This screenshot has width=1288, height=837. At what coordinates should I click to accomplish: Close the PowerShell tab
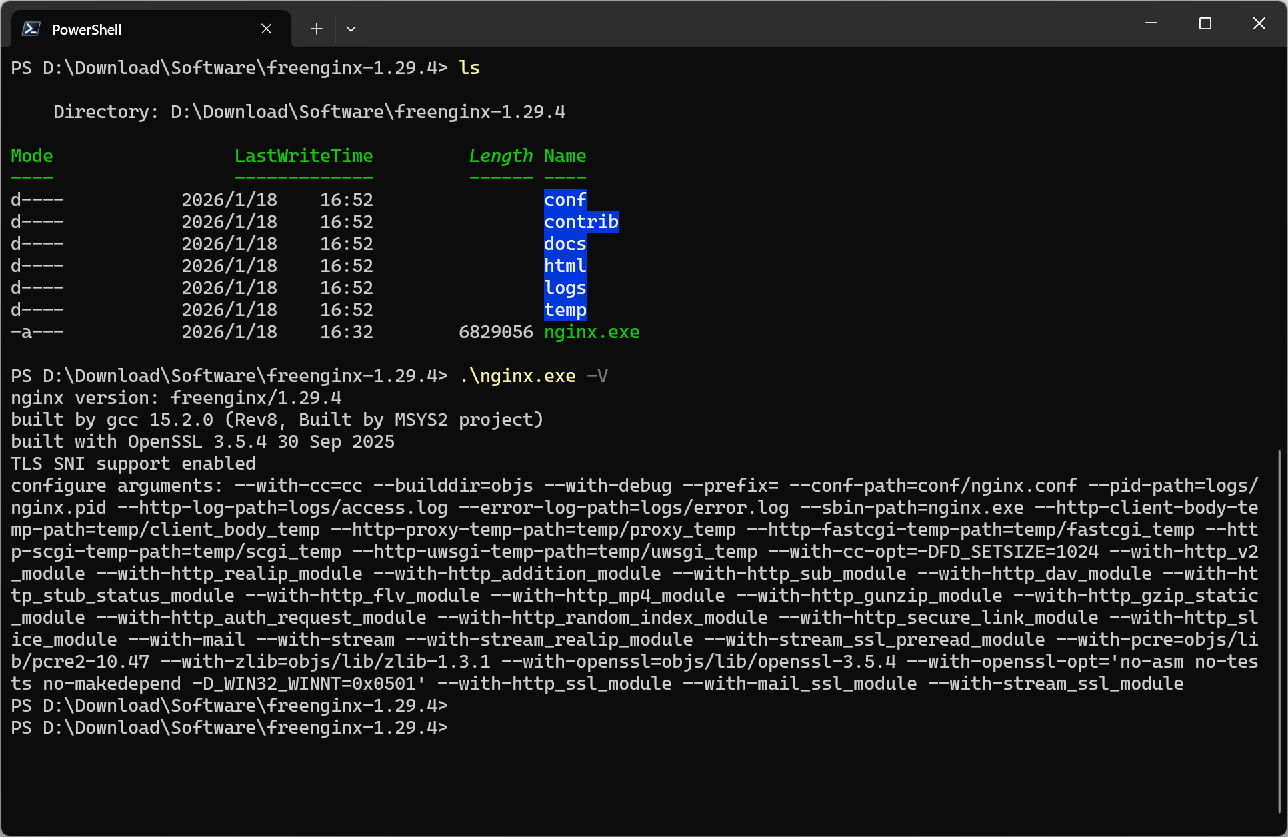pos(266,29)
